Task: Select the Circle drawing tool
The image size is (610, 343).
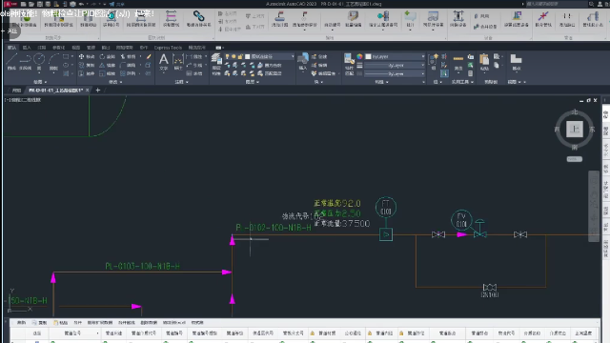Action: click(x=39, y=61)
